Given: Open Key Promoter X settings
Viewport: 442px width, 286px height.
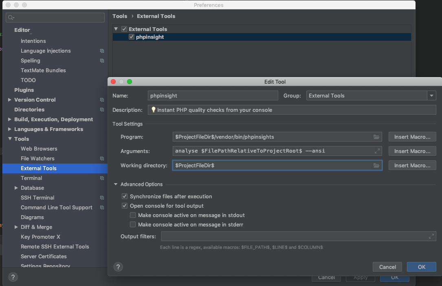Looking at the screenshot, I should coord(40,237).
